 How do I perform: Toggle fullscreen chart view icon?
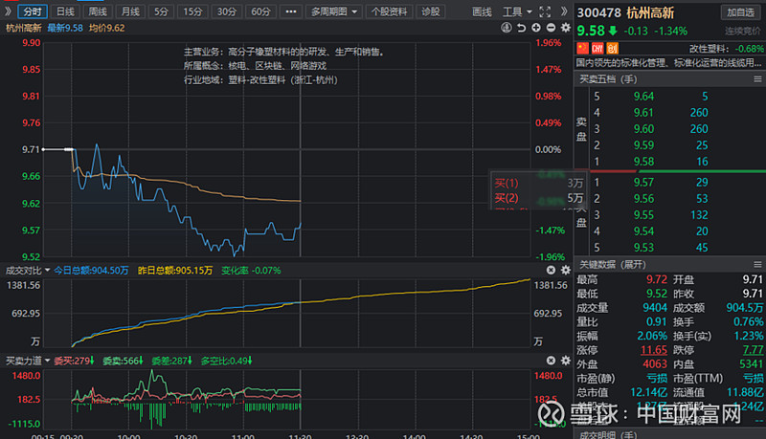click(545, 11)
